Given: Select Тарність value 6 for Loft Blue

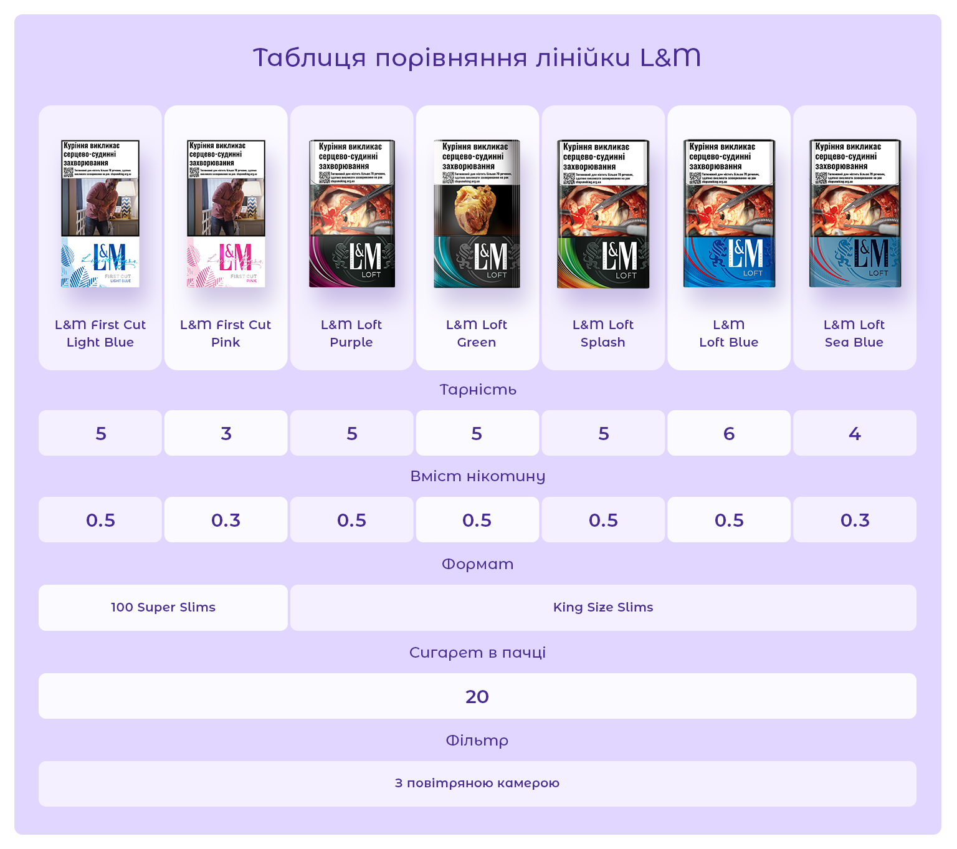Looking at the screenshot, I should coord(729,433).
